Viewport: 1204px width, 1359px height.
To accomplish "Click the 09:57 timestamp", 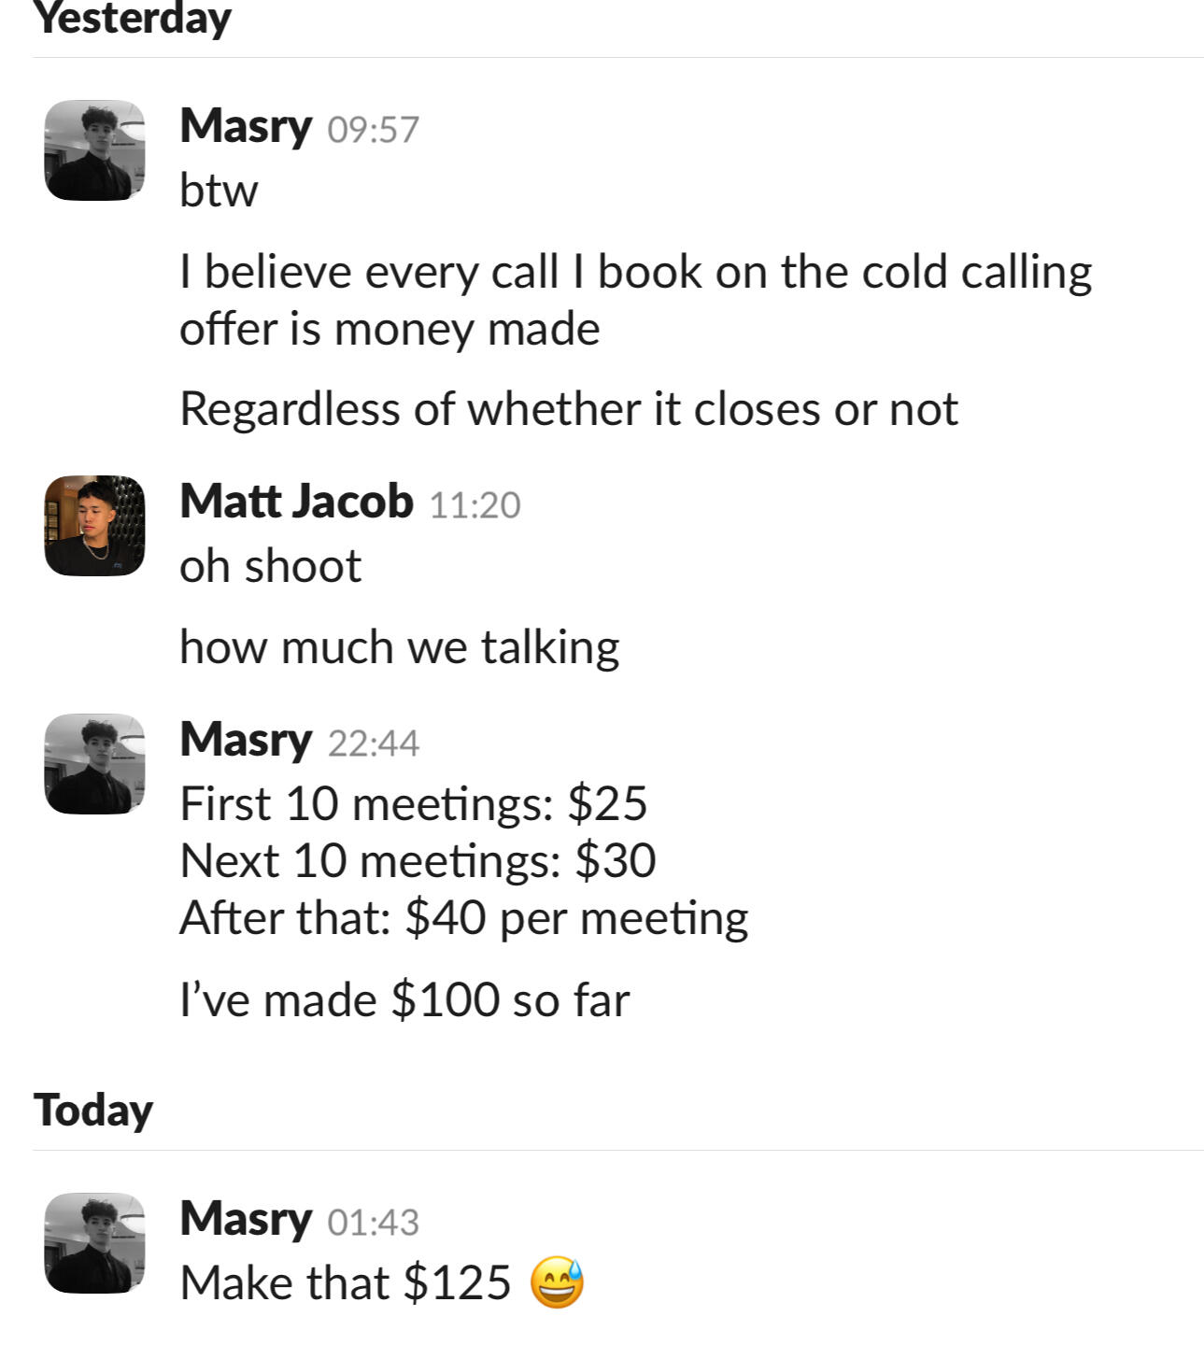I will (x=373, y=130).
